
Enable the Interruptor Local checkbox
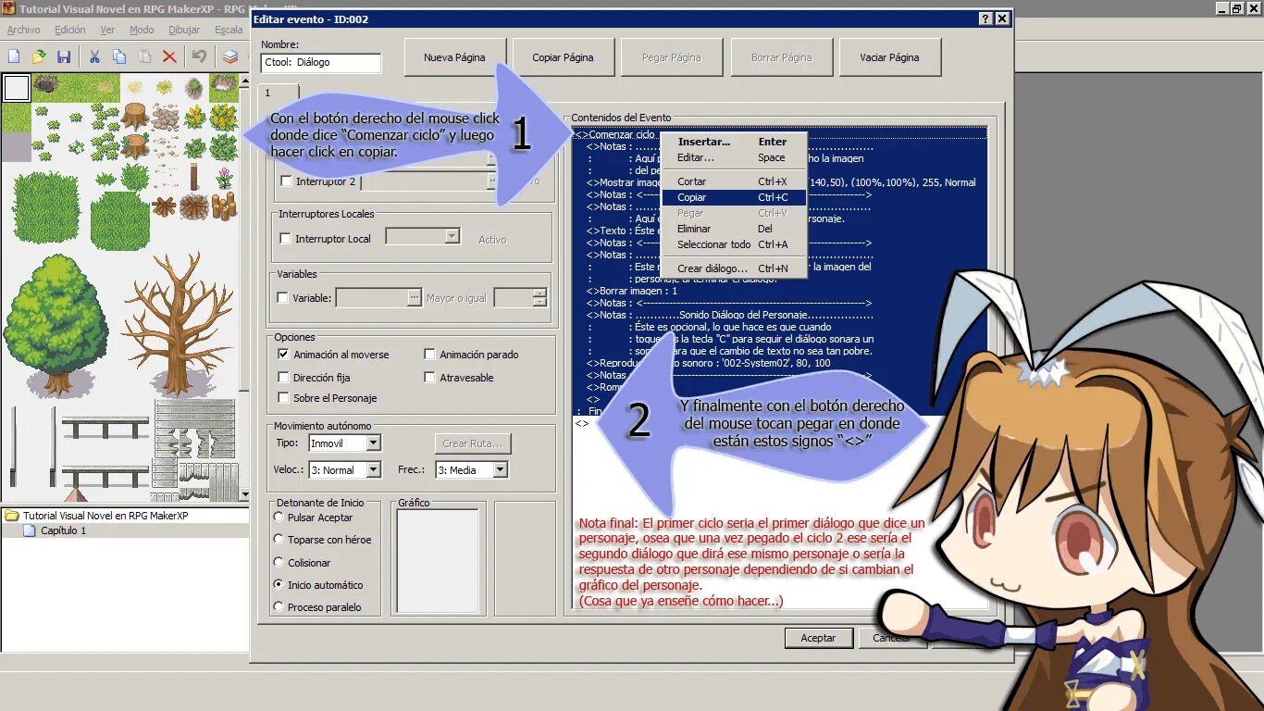coord(285,239)
